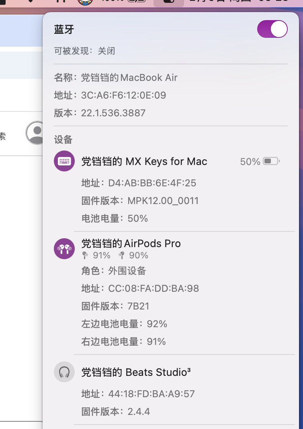Click the 版本 22.1.536.3887 line

[113, 113]
